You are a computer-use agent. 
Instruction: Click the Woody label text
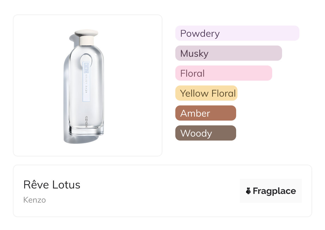tap(196, 133)
